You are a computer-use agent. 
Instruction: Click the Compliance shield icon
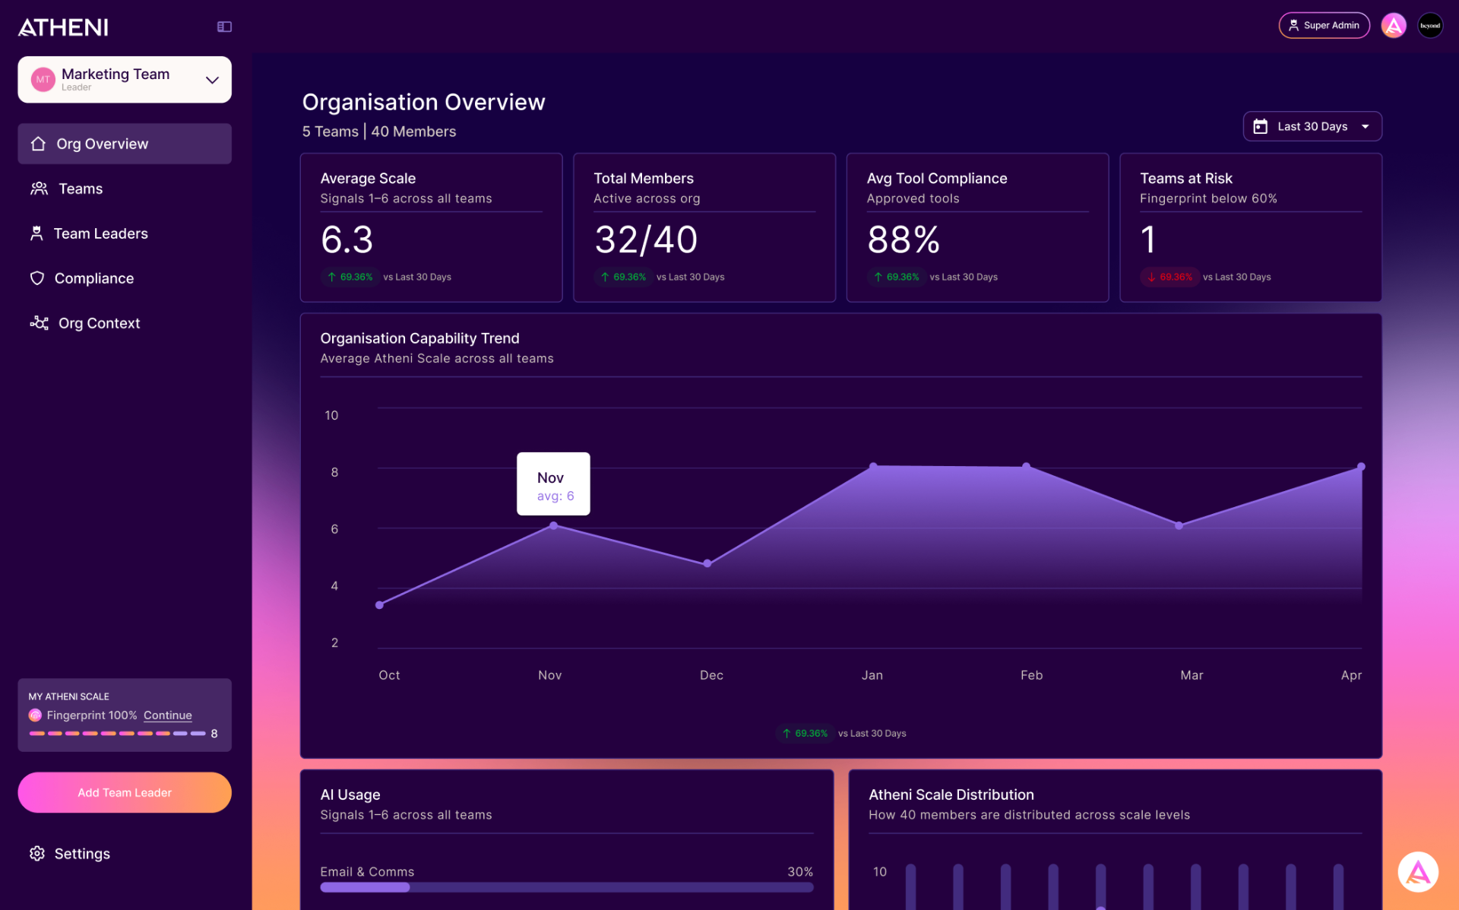point(37,278)
